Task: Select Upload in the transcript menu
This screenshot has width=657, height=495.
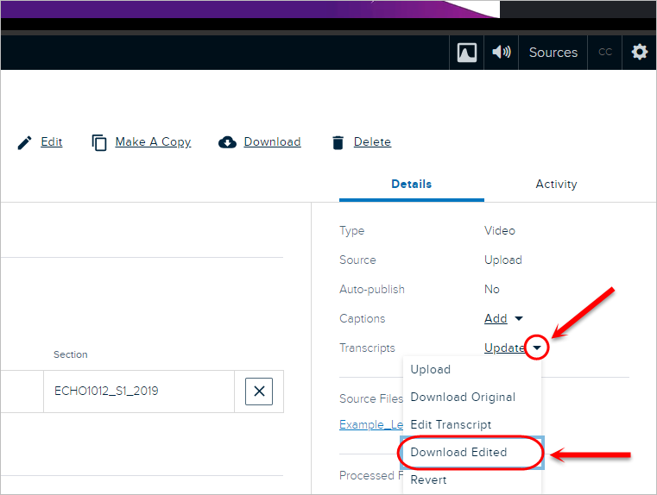Action: pyautogui.click(x=431, y=370)
